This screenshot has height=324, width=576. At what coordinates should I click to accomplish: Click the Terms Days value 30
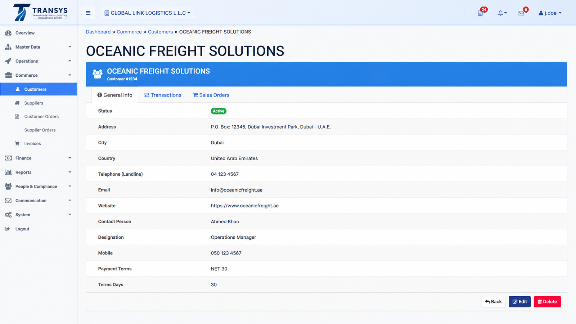[214, 285]
